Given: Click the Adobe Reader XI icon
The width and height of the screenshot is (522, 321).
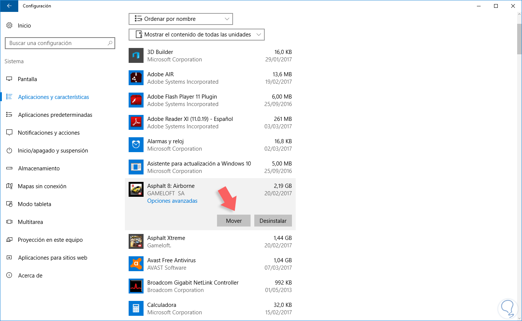Looking at the screenshot, I should tap(136, 123).
